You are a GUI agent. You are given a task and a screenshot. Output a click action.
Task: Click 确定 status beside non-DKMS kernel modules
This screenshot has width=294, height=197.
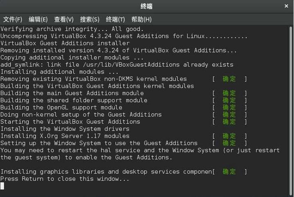(229, 79)
